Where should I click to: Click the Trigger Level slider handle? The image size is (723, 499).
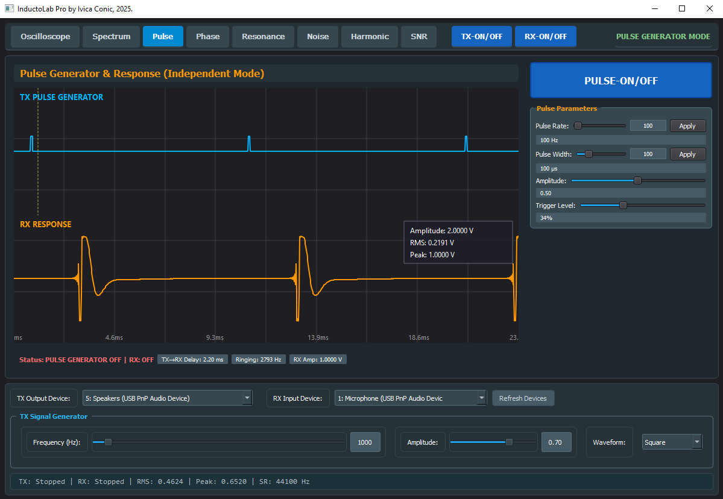pyautogui.click(x=623, y=206)
